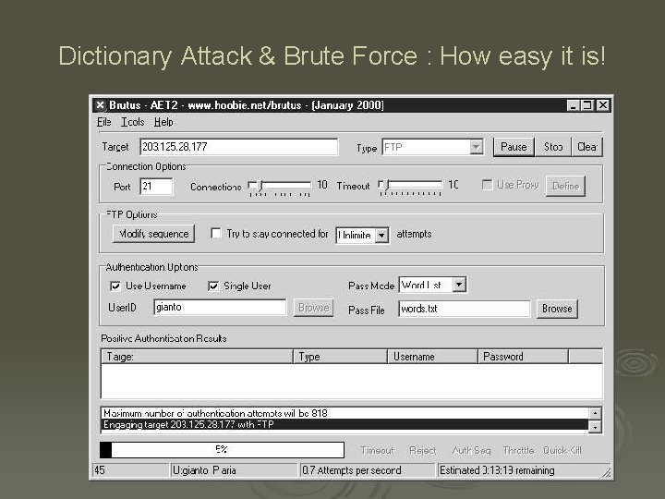This screenshot has height=499, width=665.
Task: Click the Username column header
Action: 432,357
